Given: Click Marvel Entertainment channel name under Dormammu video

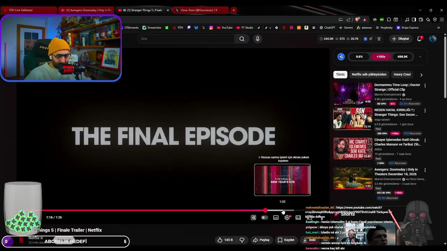Looking at the screenshot, I should (x=388, y=94).
